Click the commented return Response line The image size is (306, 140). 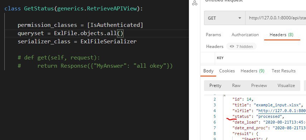tap(95, 66)
